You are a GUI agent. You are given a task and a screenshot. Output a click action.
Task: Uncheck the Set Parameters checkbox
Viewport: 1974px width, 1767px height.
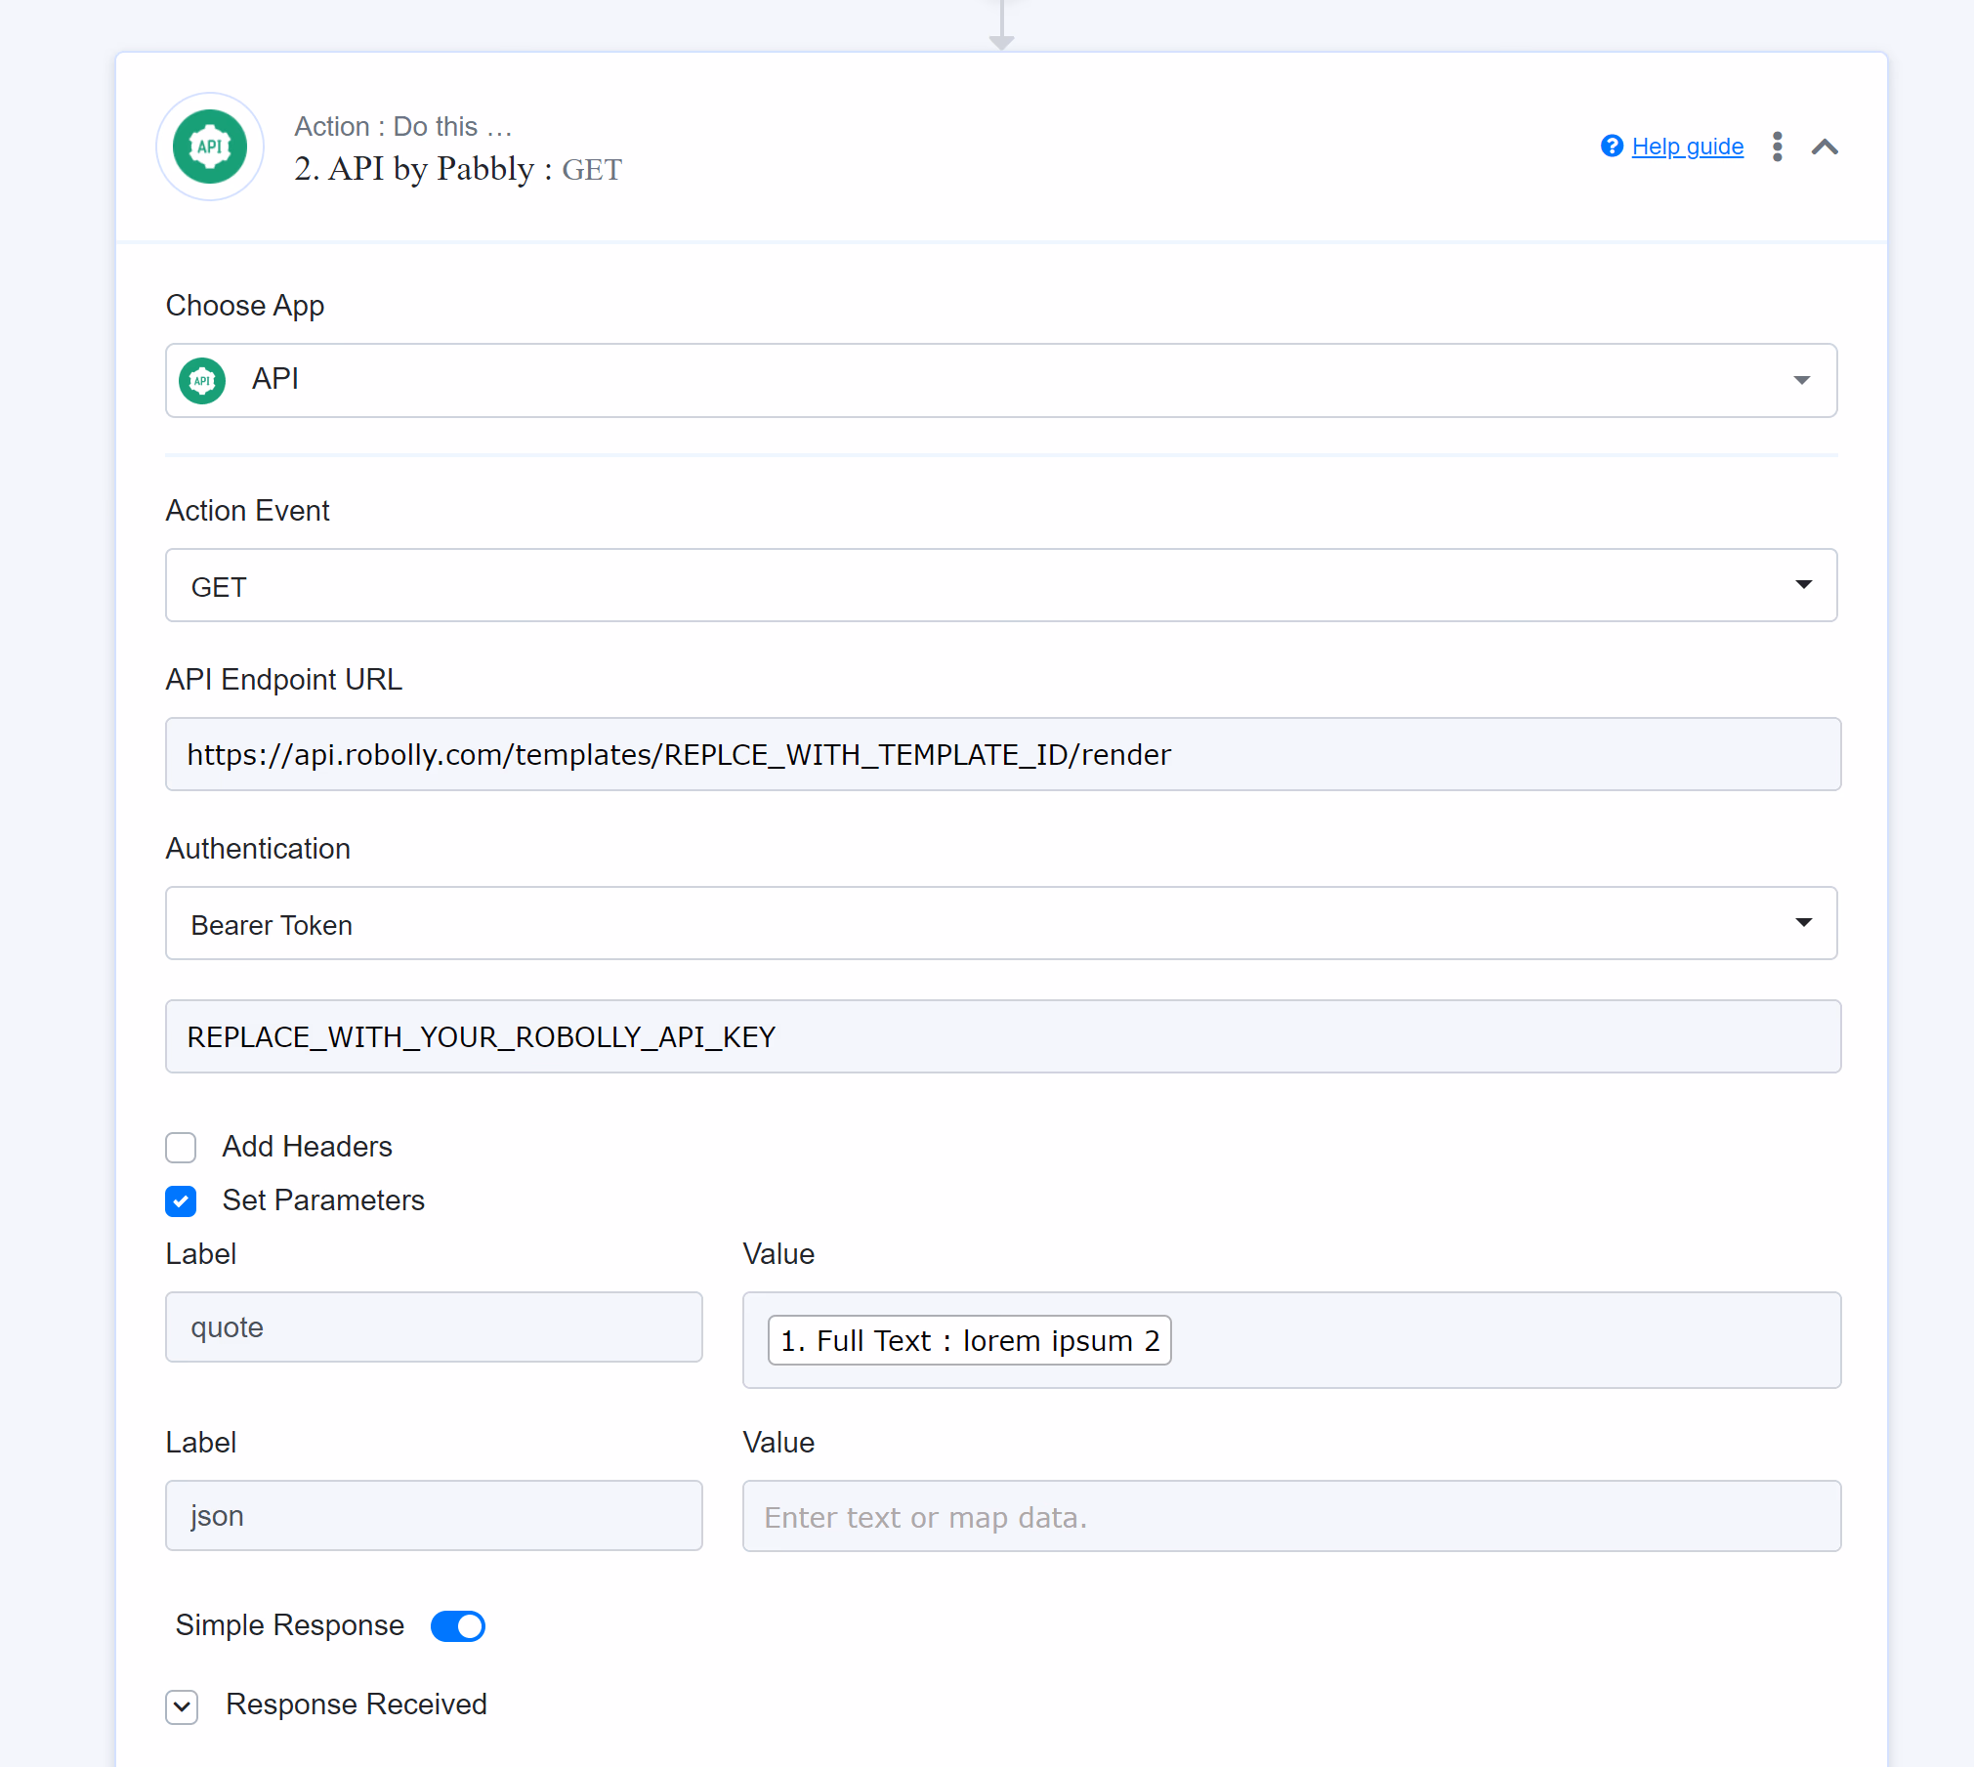point(181,1200)
